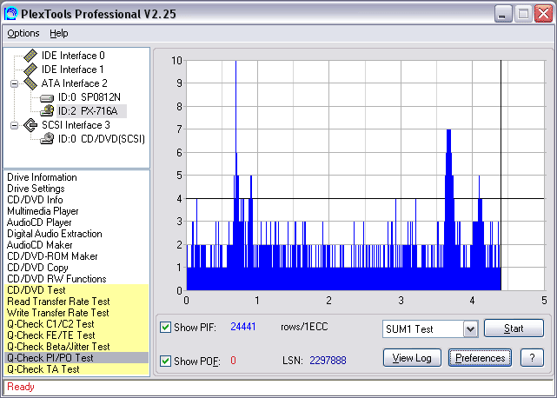Click the CD/DVD(SCSI) drive icon
This screenshot has height=398, width=557.
(47, 138)
